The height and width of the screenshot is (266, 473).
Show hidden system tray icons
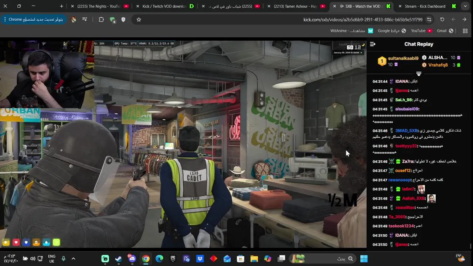coord(73,259)
